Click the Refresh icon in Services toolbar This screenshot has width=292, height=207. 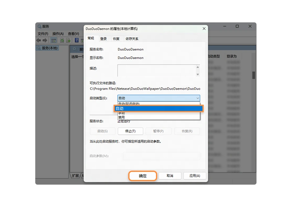[x=62, y=40]
